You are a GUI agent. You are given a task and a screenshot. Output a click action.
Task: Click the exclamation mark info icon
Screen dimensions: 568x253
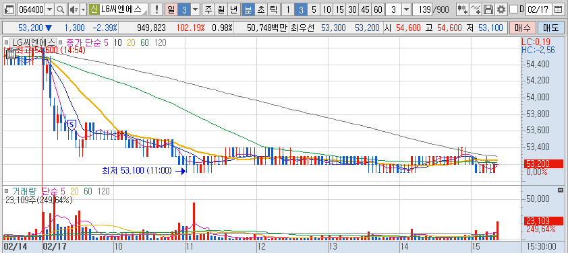pyautogui.click(x=156, y=9)
